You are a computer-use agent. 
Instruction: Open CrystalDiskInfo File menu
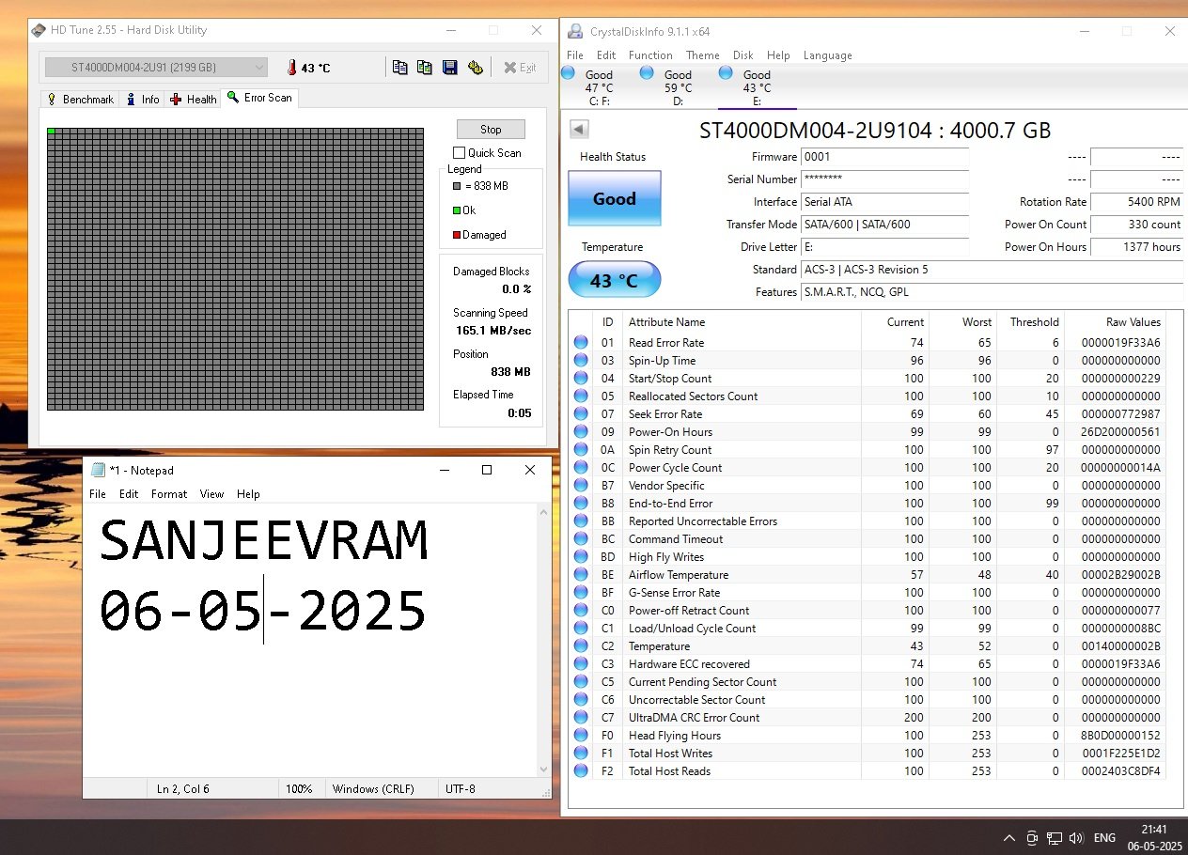[x=575, y=55]
